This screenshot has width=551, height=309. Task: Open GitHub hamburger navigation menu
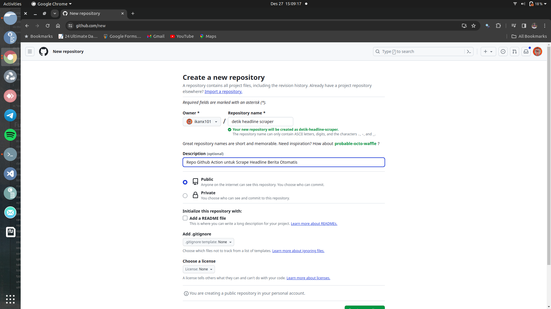(x=30, y=51)
